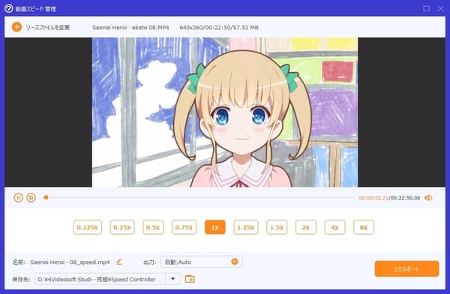Close the speed controller window

pyautogui.click(x=441, y=8)
